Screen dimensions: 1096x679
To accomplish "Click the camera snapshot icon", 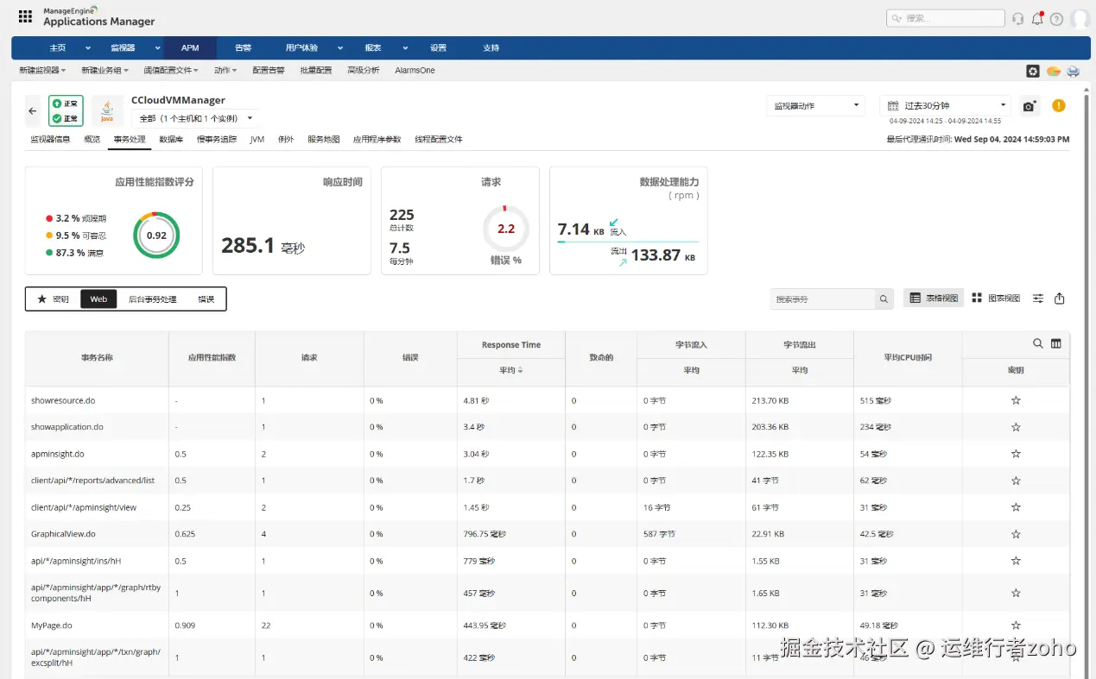I will coord(1029,106).
